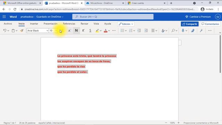Expand font color dropdown arrow

[109, 31]
